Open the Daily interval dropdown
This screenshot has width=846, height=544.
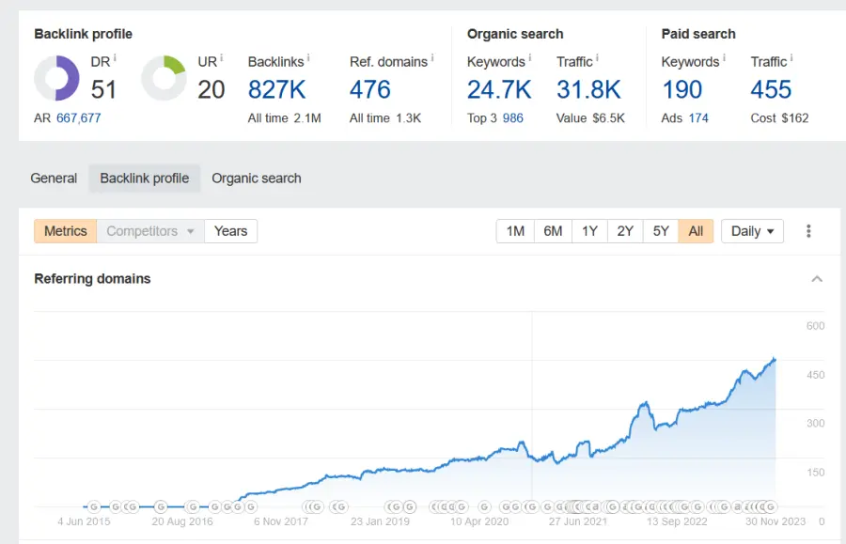click(752, 231)
